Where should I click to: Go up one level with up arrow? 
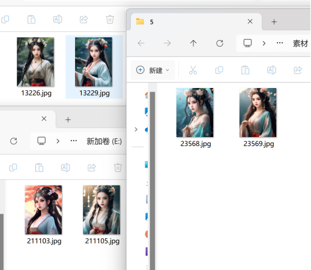click(x=193, y=43)
